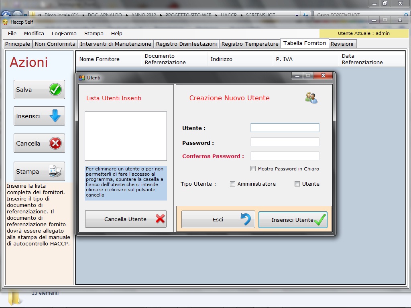Click the blue down arrow Inserisci icon
Screen dimensions: 411x308
[x=55, y=116]
